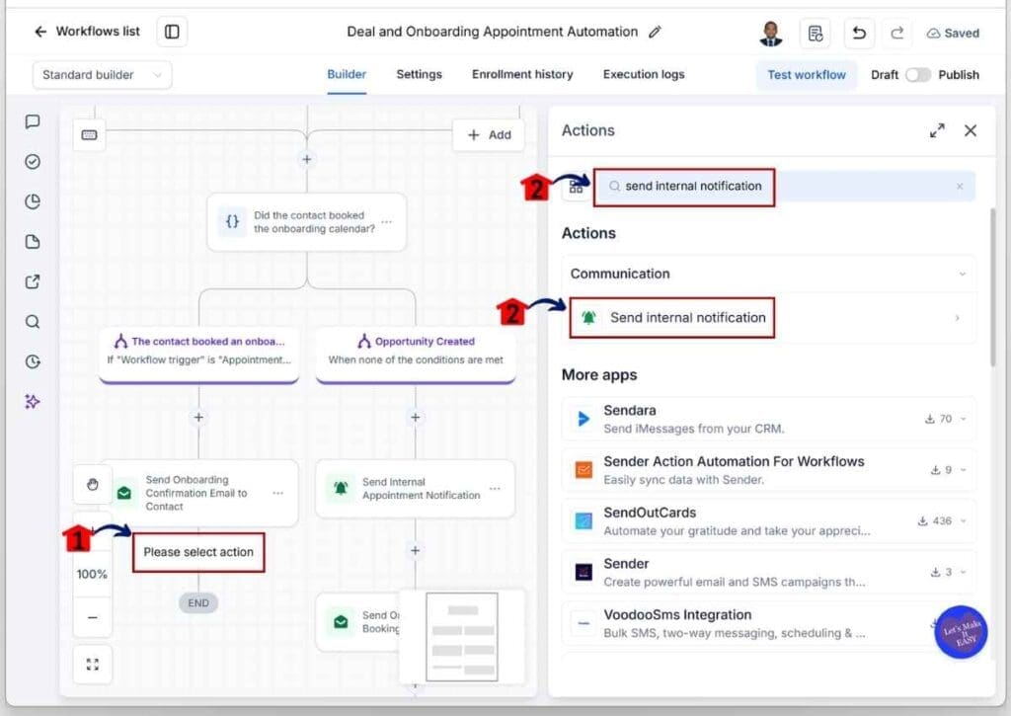The width and height of the screenshot is (1011, 716).
Task: Click the Add button on canvas
Action: click(489, 135)
